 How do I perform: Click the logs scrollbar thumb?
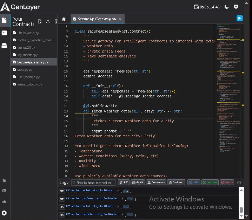[241, 210]
